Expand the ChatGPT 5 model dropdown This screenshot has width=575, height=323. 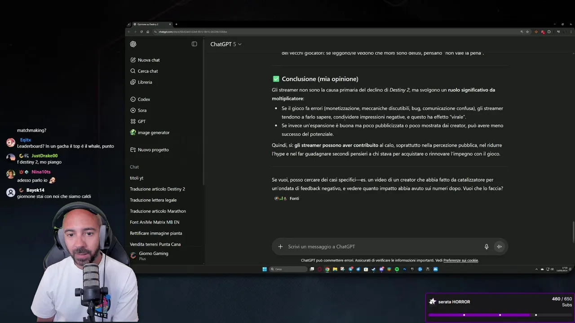[226, 44]
